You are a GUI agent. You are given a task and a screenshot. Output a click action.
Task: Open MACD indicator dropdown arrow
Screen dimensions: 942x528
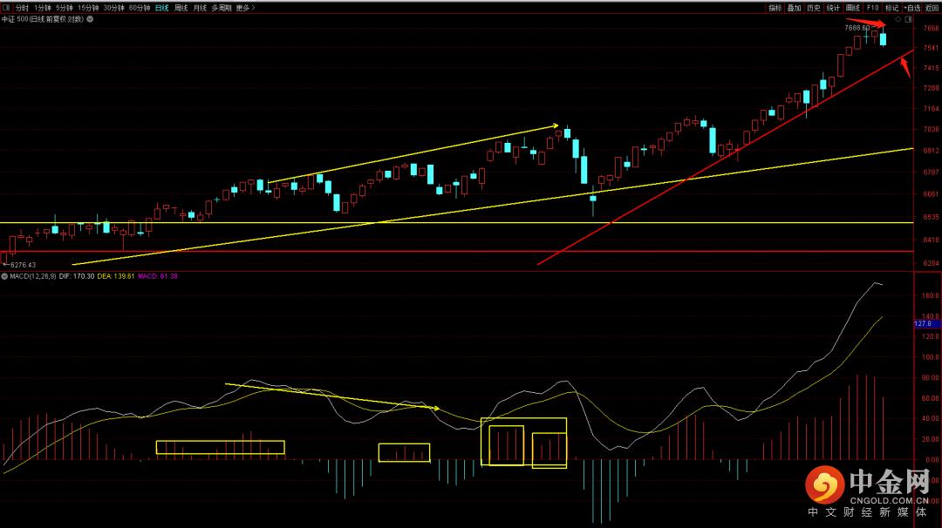pyautogui.click(x=4, y=276)
